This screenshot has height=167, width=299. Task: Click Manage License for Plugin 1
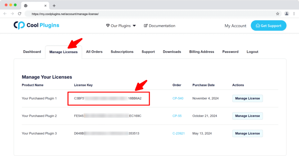(x=247, y=98)
